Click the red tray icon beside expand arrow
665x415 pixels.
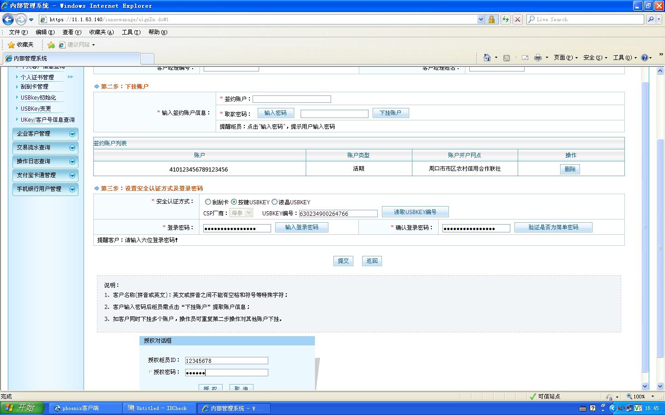[x=622, y=408]
